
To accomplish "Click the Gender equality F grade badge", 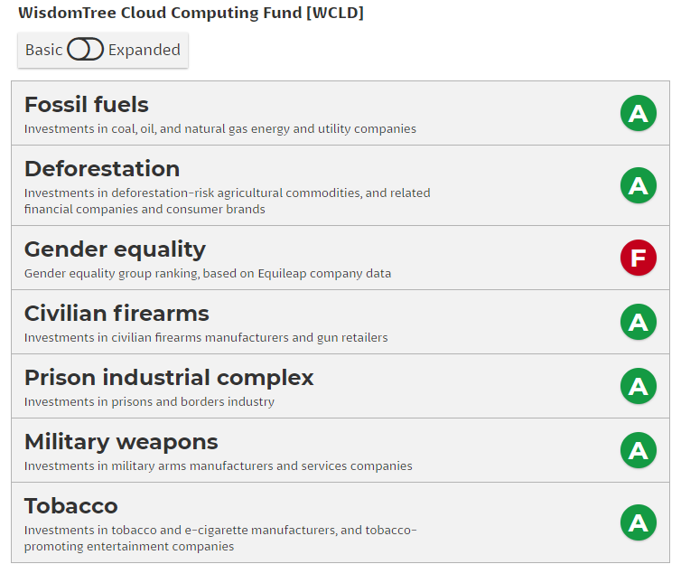I will [x=638, y=258].
